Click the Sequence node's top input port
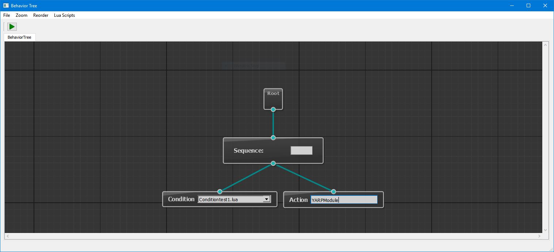Screen dimensions: 554x252 (x=273, y=138)
